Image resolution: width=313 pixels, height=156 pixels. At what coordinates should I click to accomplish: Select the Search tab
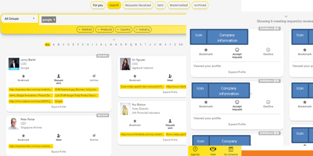(114, 5)
